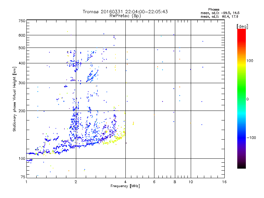This screenshot has width=264, height=198.
Task: Click the y-axis tick label '400'
Action: point(22,63)
